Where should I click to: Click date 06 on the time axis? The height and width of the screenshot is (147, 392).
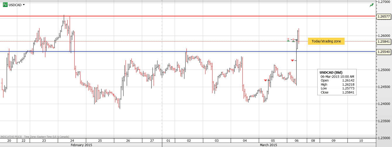coord(297,141)
